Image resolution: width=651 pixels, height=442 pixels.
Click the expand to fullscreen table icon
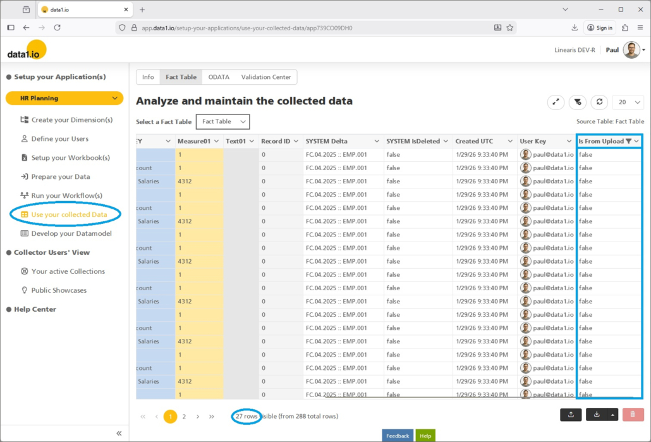[x=556, y=102]
